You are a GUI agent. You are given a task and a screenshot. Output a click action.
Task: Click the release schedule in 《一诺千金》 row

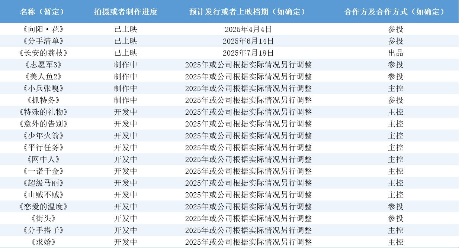point(248,171)
